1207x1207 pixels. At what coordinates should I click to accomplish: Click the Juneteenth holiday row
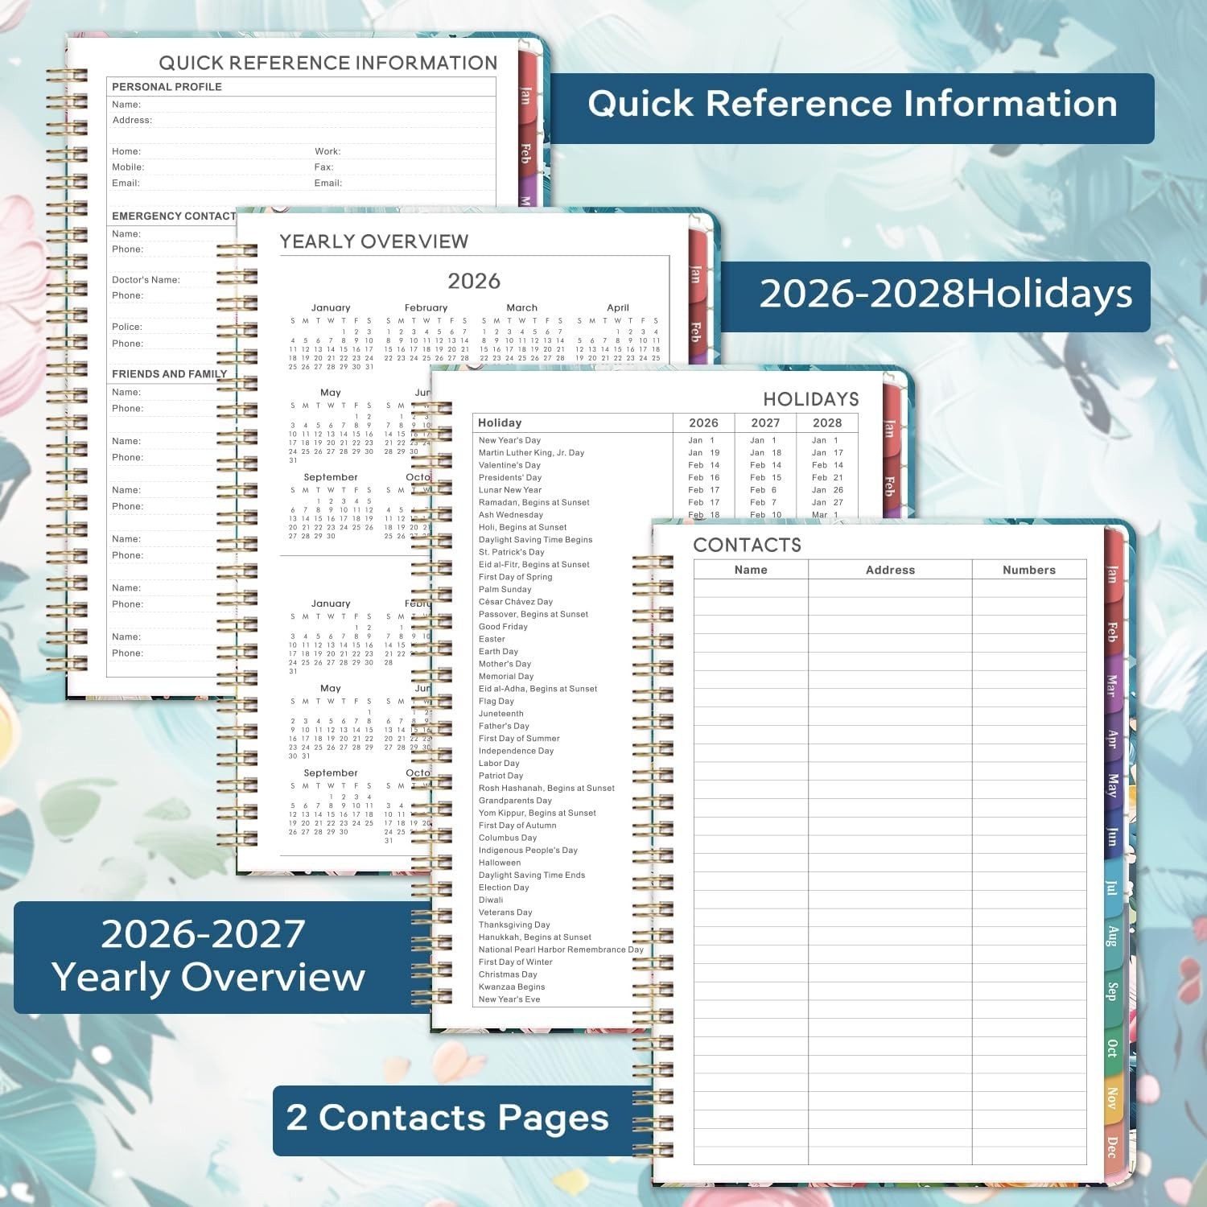(562, 714)
